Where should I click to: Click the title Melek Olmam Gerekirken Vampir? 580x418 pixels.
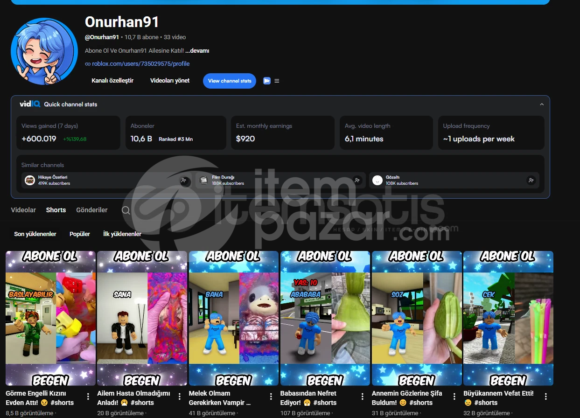click(220, 398)
